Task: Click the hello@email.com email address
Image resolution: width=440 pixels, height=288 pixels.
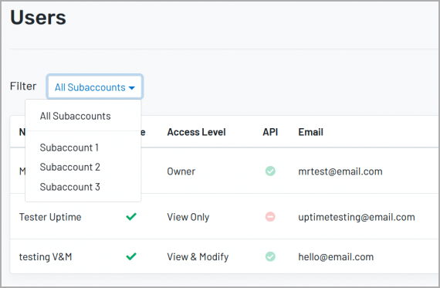Action: coord(336,257)
